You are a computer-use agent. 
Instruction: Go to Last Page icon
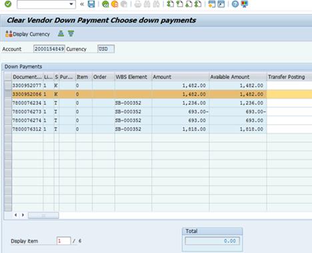pyautogui.click(x=198, y=4)
